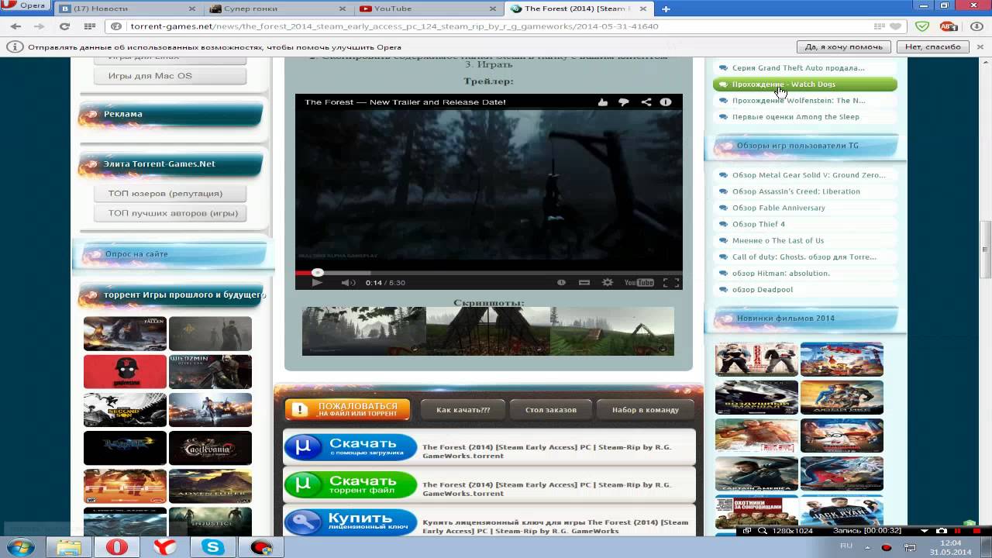Seek on the video progress bar
The height and width of the screenshot is (558, 992).
click(488, 273)
